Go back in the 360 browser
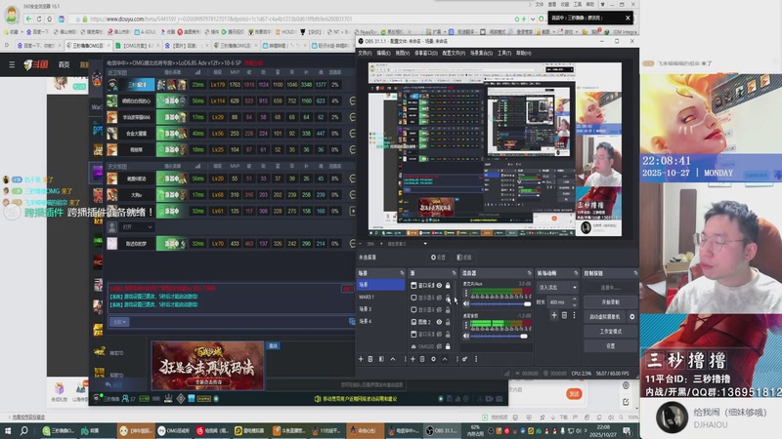Viewport: 782px width, 439px height. [28, 19]
